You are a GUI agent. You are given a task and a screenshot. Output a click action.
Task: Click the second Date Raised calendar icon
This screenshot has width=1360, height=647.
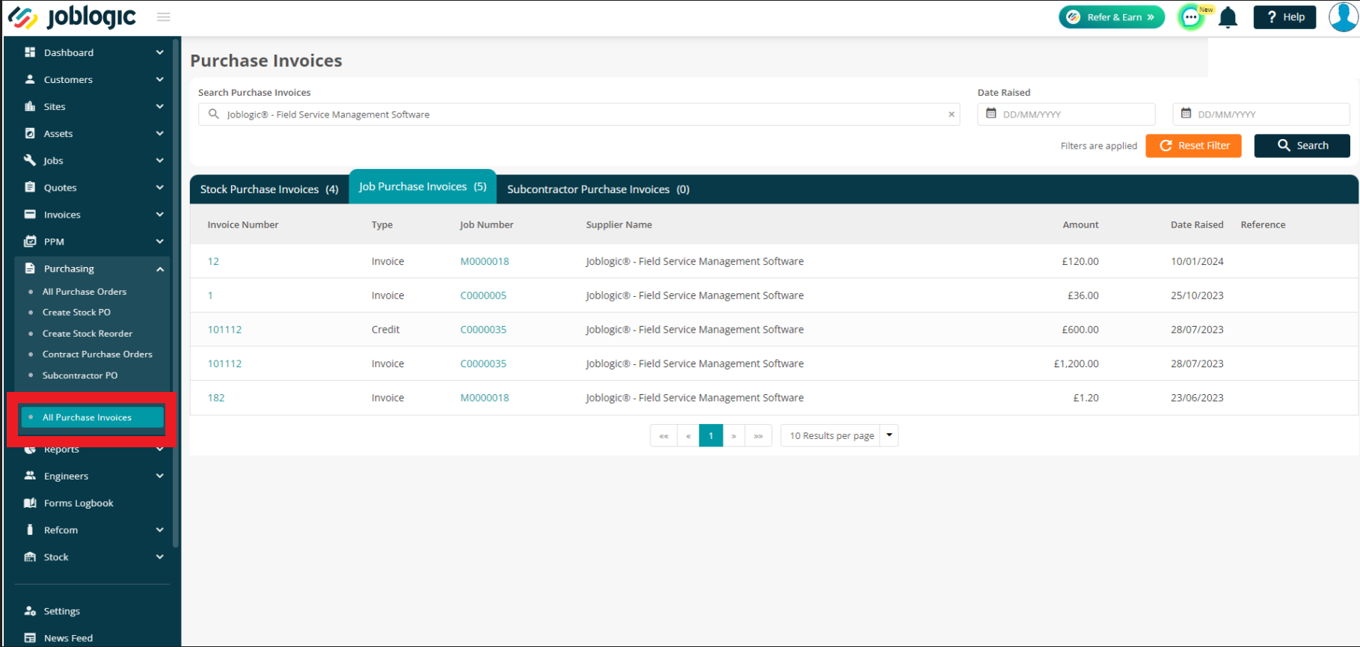click(x=1186, y=114)
